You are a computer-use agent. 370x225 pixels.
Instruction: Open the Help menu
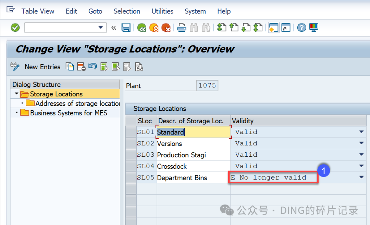click(224, 11)
